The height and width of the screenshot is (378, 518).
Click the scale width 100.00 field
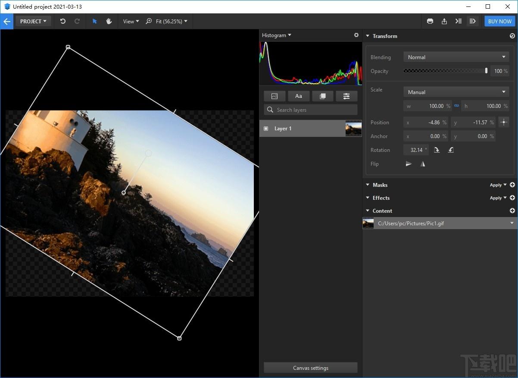(x=428, y=106)
